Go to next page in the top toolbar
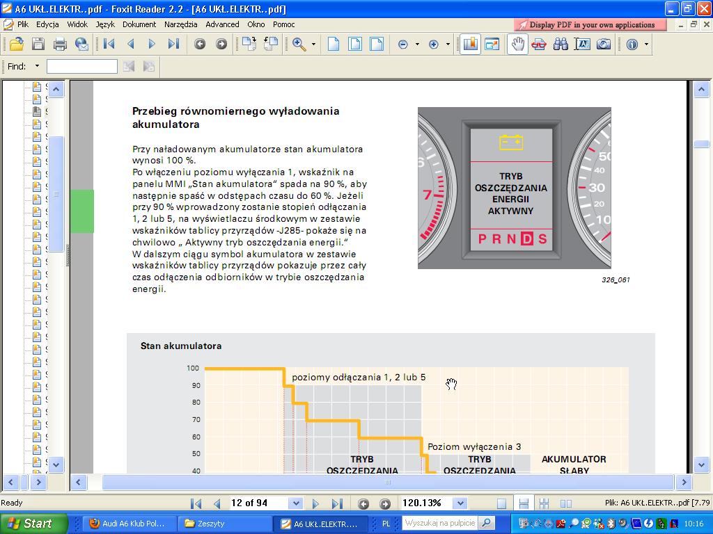 [x=152, y=44]
